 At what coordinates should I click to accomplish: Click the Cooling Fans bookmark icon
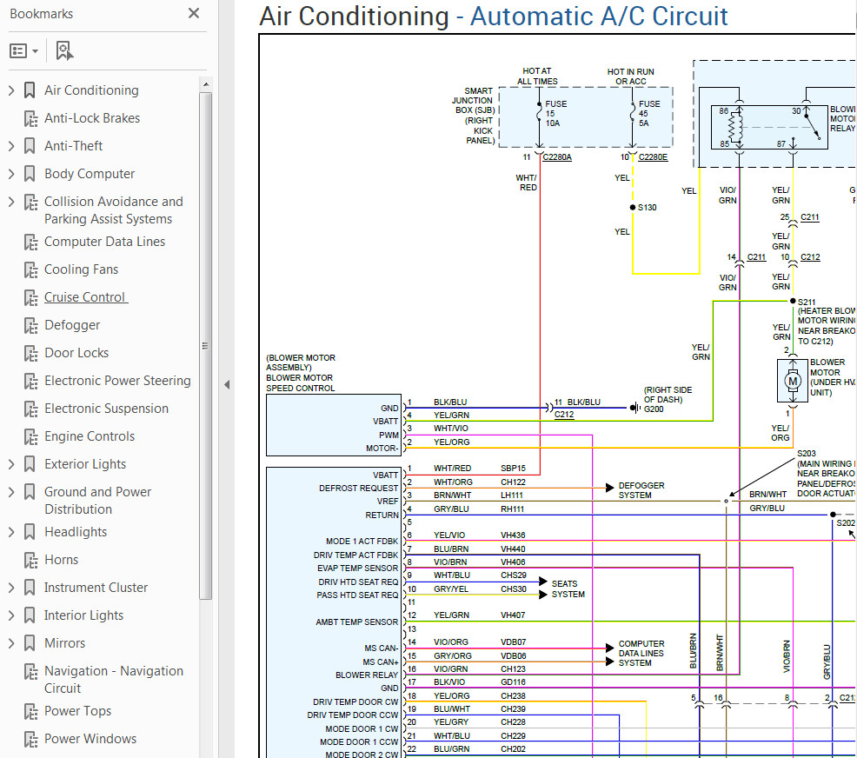(30, 270)
